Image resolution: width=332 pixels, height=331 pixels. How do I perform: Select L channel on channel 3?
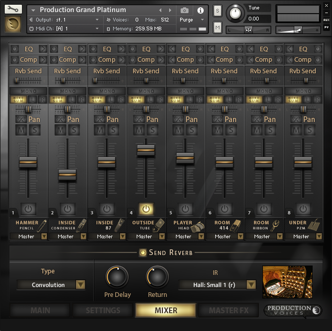pyautogui.click(x=111, y=100)
